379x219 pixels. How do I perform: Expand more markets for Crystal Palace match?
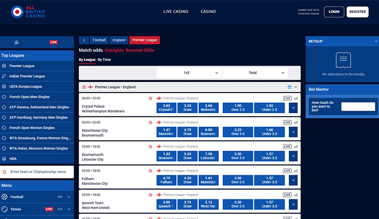click(293, 108)
